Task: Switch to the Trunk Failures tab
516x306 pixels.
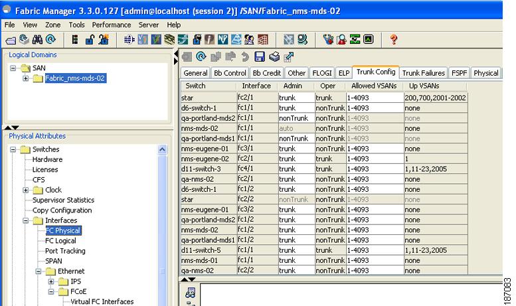Action: click(423, 73)
